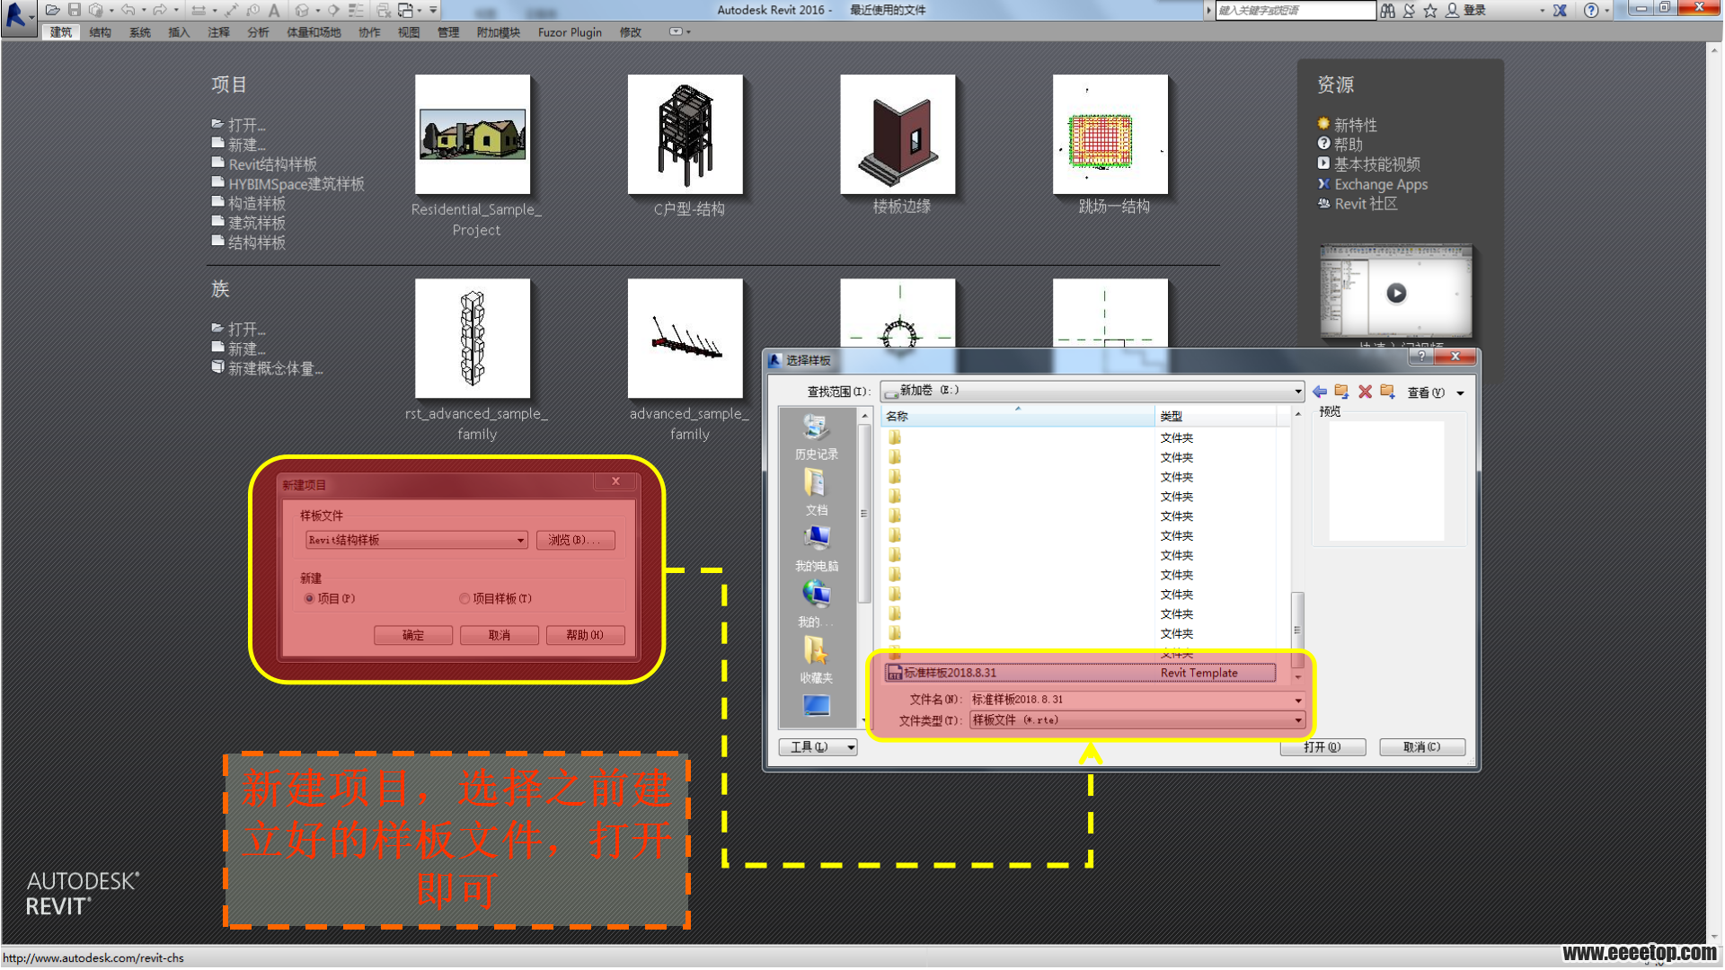
Task: Click the 打开(O) open button in template dialog
Action: (1322, 747)
